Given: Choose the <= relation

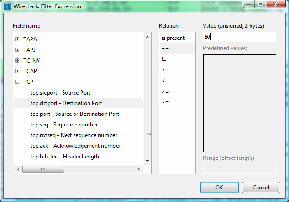Looking at the screenshot, I should (165, 102).
